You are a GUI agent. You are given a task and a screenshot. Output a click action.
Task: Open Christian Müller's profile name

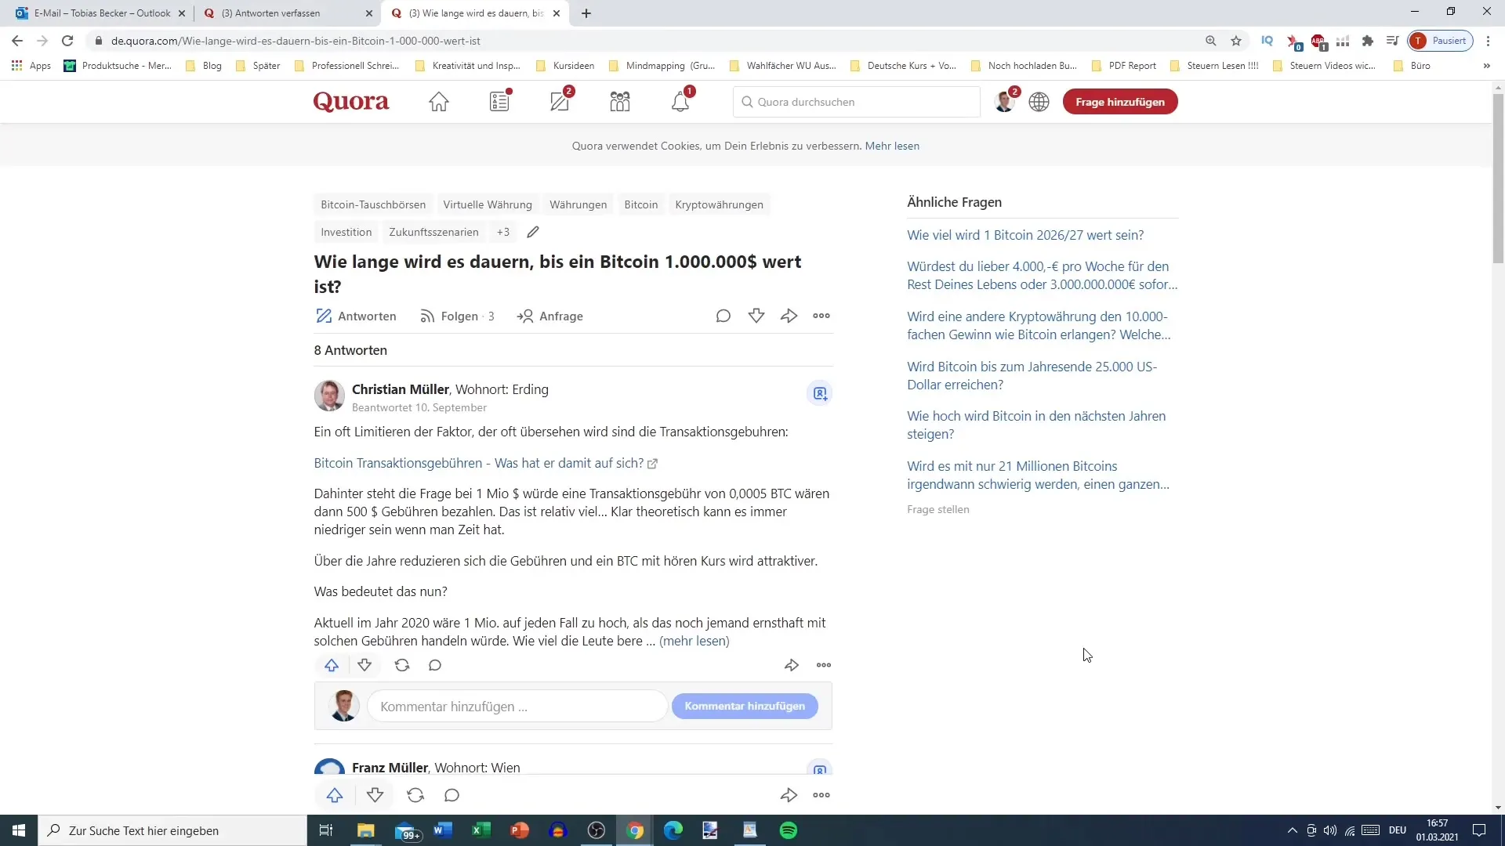click(x=401, y=389)
